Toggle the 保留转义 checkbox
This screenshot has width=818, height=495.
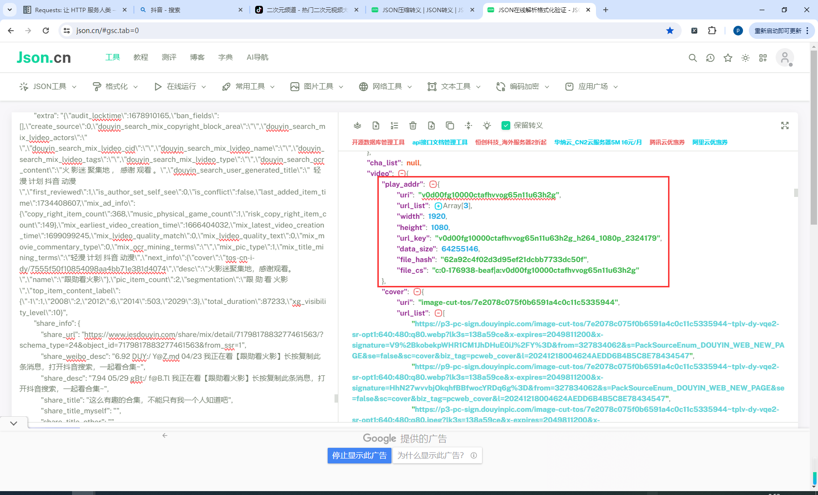(506, 125)
